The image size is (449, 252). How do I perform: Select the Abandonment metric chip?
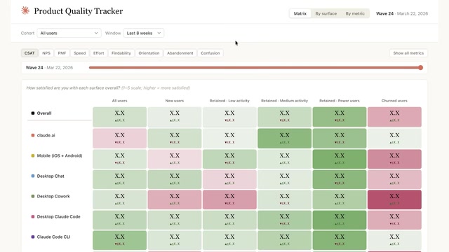180,53
